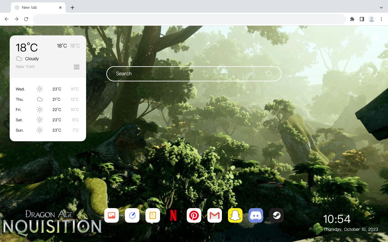Open the weather widget hamburger menu
Viewport: 388px width, 242px height.
[77, 67]
